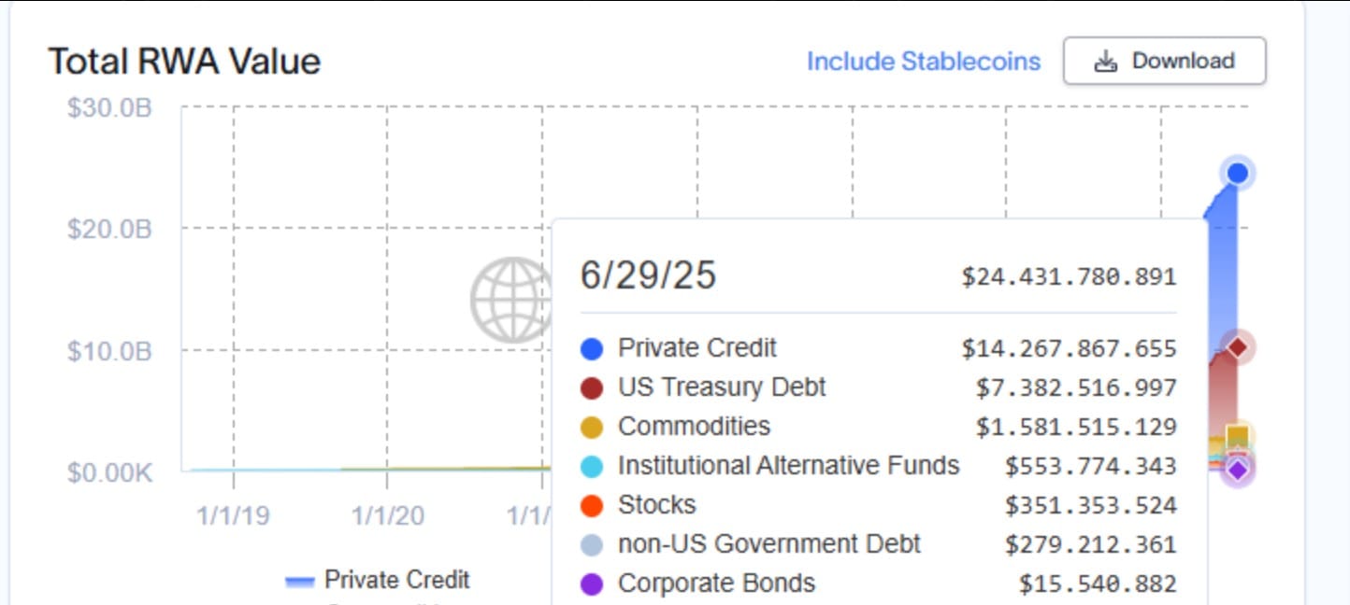Click Private Credit blue dot in tooltip
The height and width of the screenshot is (605, 1350).
592,349
